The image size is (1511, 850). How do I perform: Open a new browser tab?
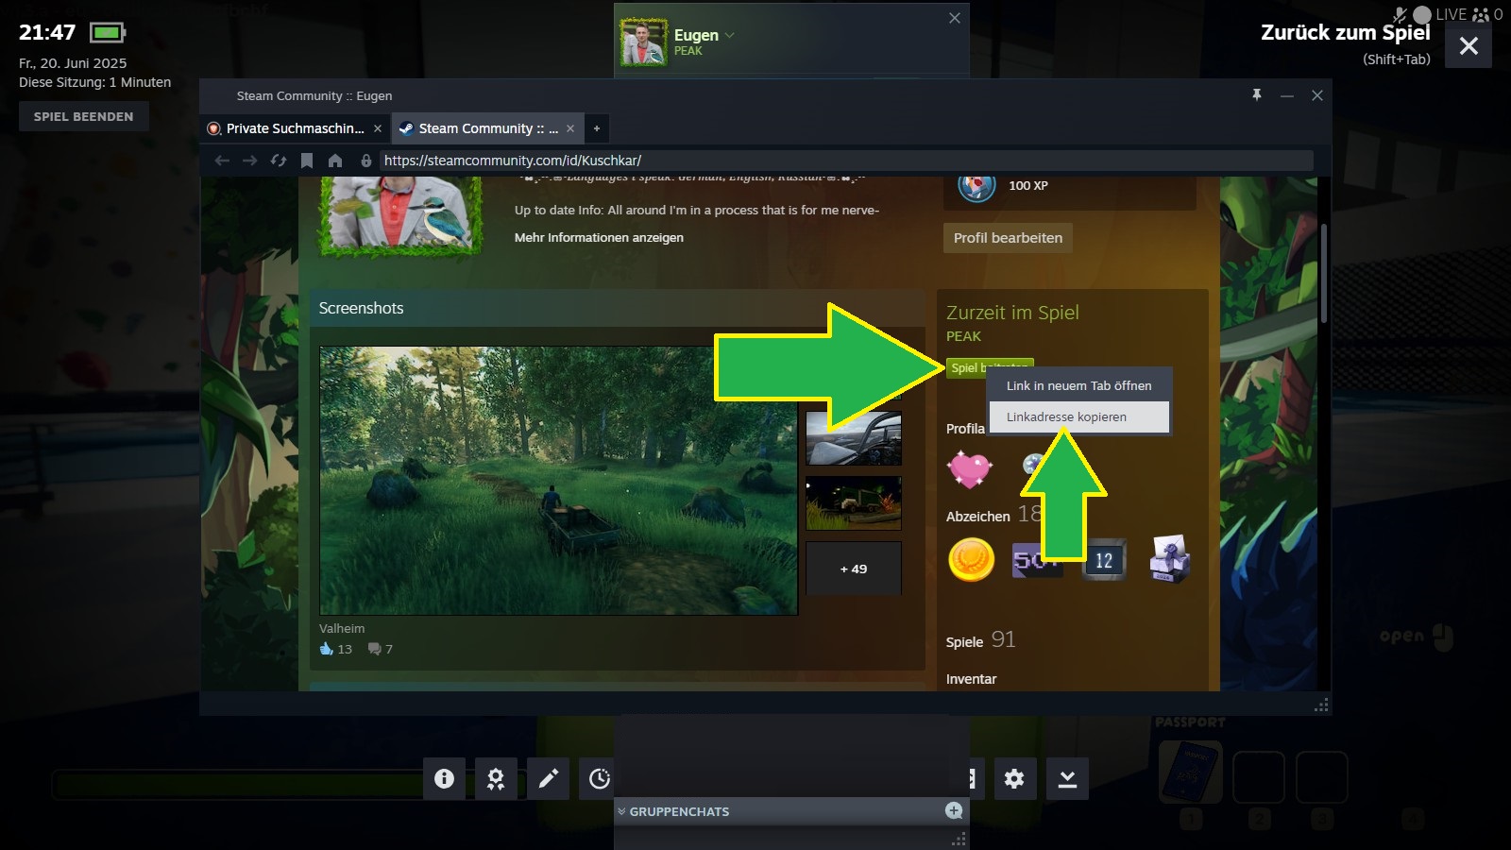[x=597, y=128]
